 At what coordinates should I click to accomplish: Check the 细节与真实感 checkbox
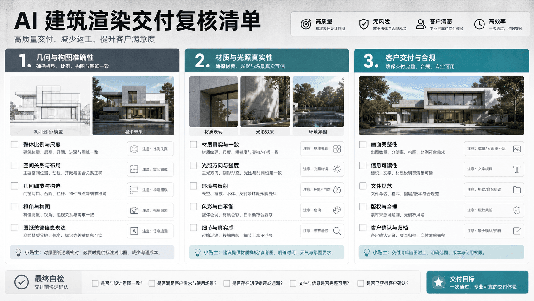[194, 227]
